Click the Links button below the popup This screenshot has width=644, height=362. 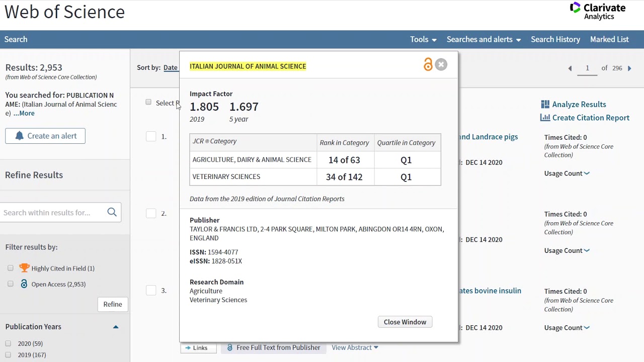coord(198,347)
